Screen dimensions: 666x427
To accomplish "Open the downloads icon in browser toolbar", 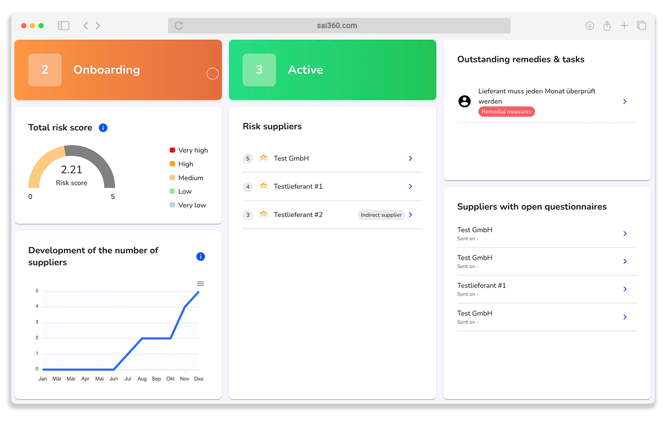I will click(590, 26).
